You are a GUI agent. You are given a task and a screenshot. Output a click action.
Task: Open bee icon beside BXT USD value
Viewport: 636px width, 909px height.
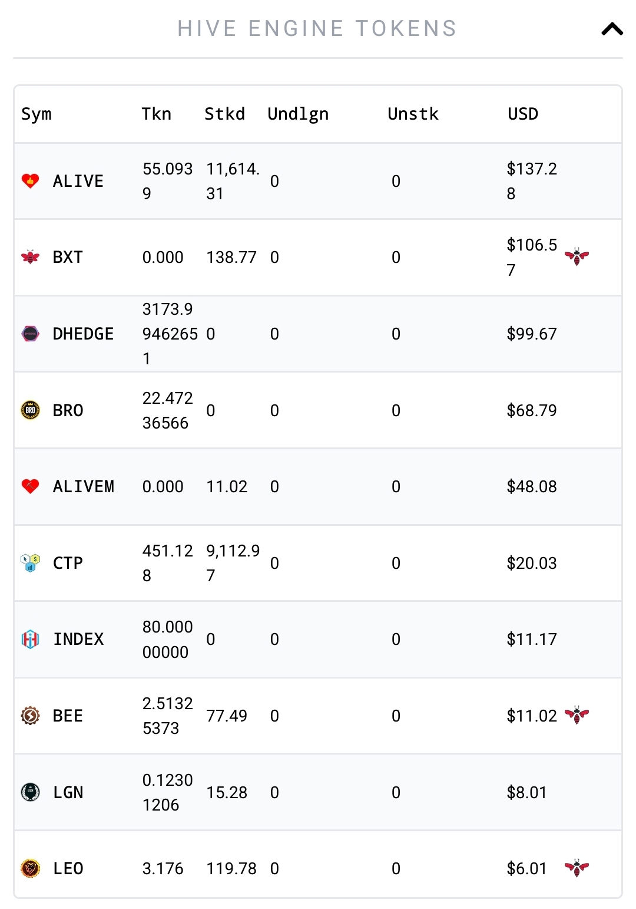[x=577, y=256]
